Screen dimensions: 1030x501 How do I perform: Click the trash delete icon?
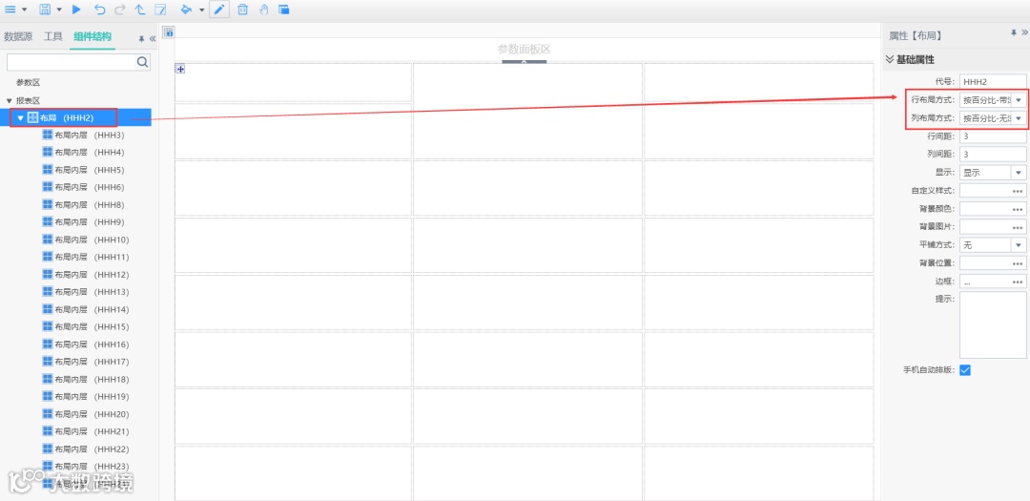tap(242, 10)
